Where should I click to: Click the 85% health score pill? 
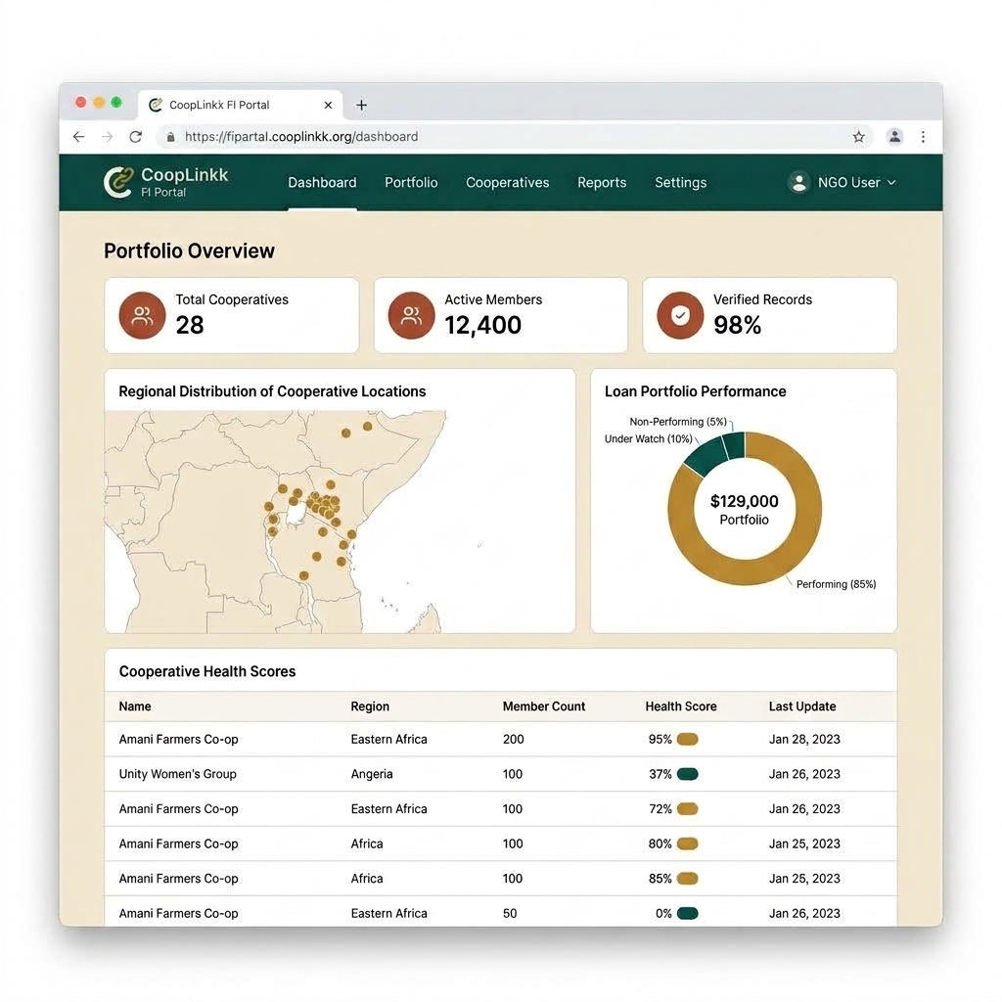(x=688, y=879)
